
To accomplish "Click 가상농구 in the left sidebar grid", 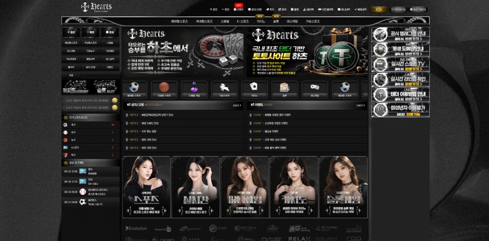I will click(x=90, y=50).
